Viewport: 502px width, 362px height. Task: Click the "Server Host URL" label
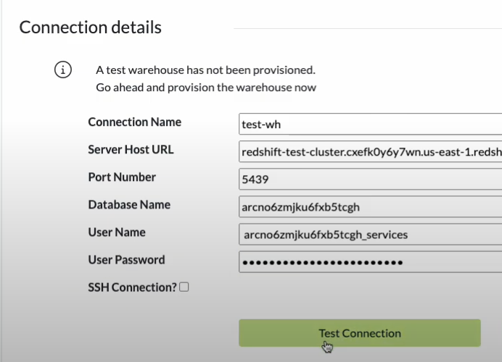pyautogui.click(x=131, y=150)
